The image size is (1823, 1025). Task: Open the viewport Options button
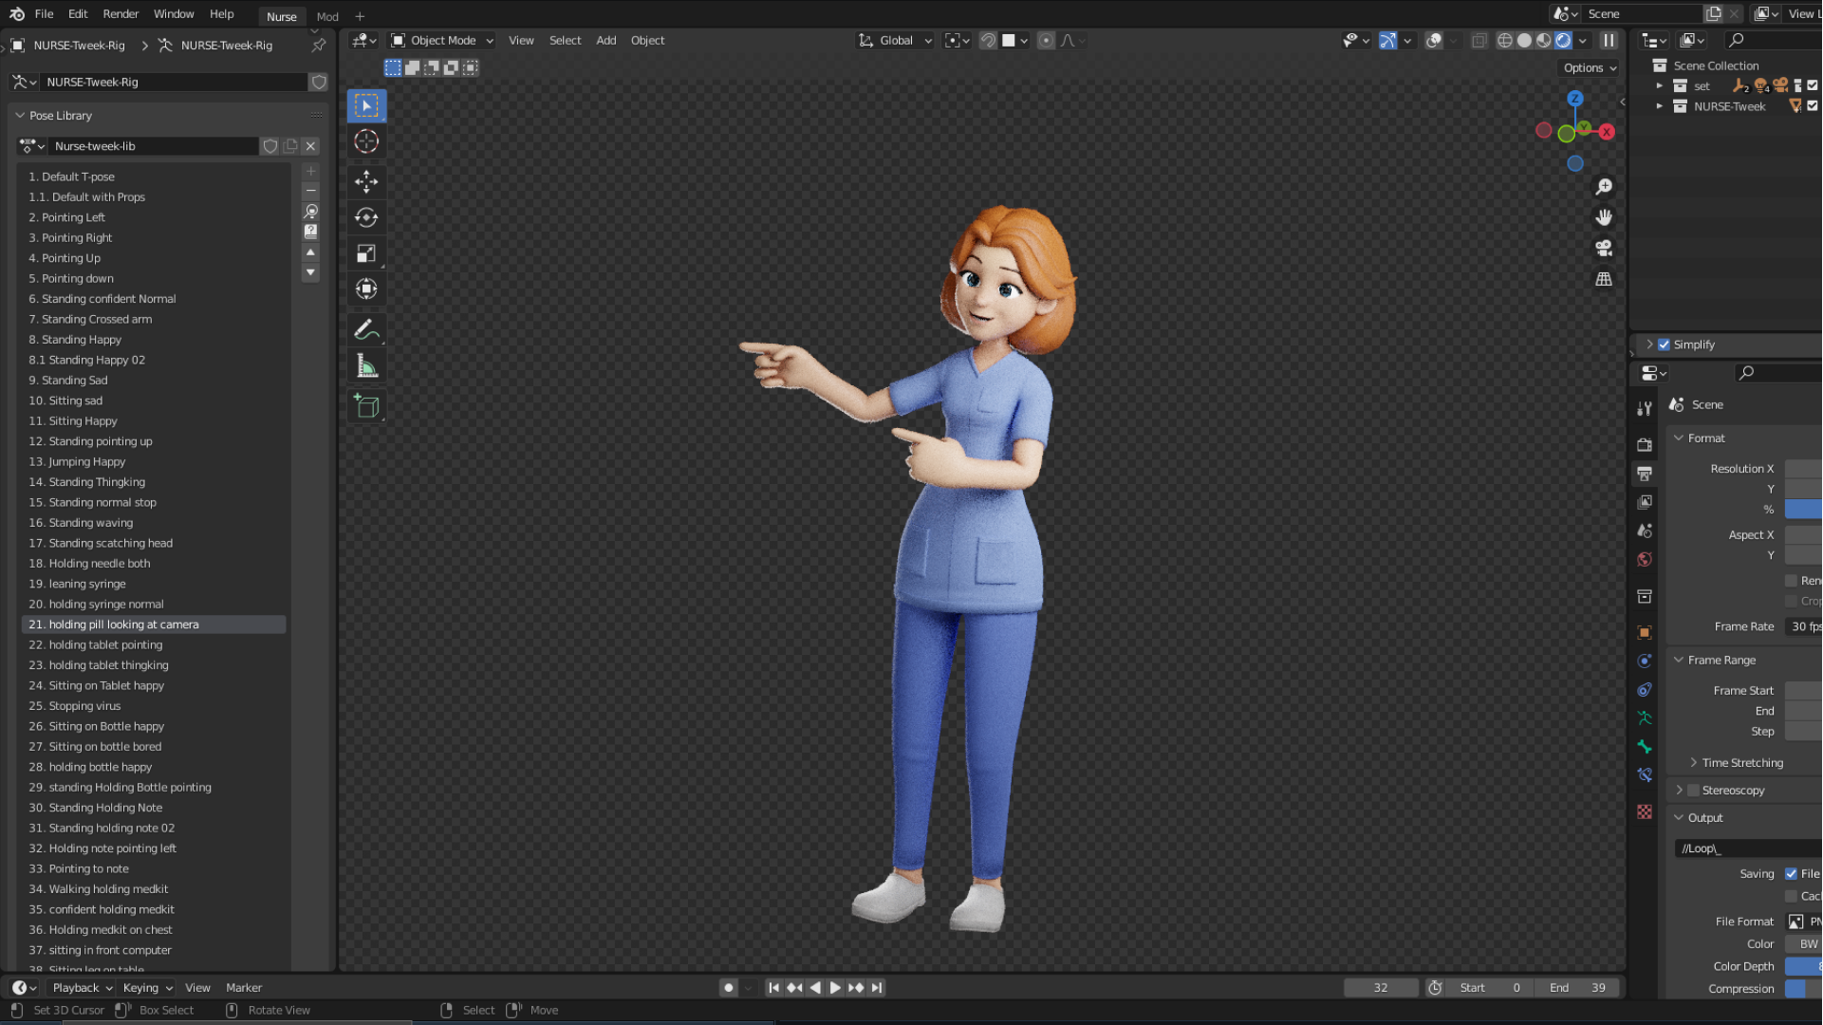1590,67
